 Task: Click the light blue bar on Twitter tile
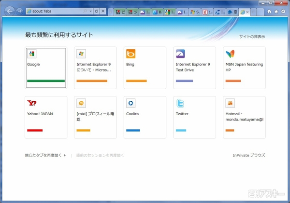(x=181, y=130)
